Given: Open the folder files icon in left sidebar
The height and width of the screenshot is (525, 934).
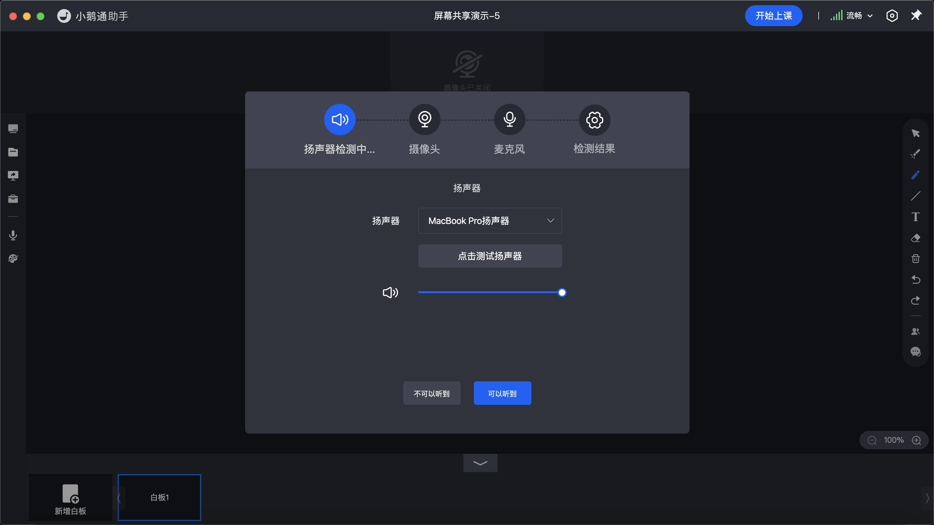Looking at the screenshot, I should [13, 152].
